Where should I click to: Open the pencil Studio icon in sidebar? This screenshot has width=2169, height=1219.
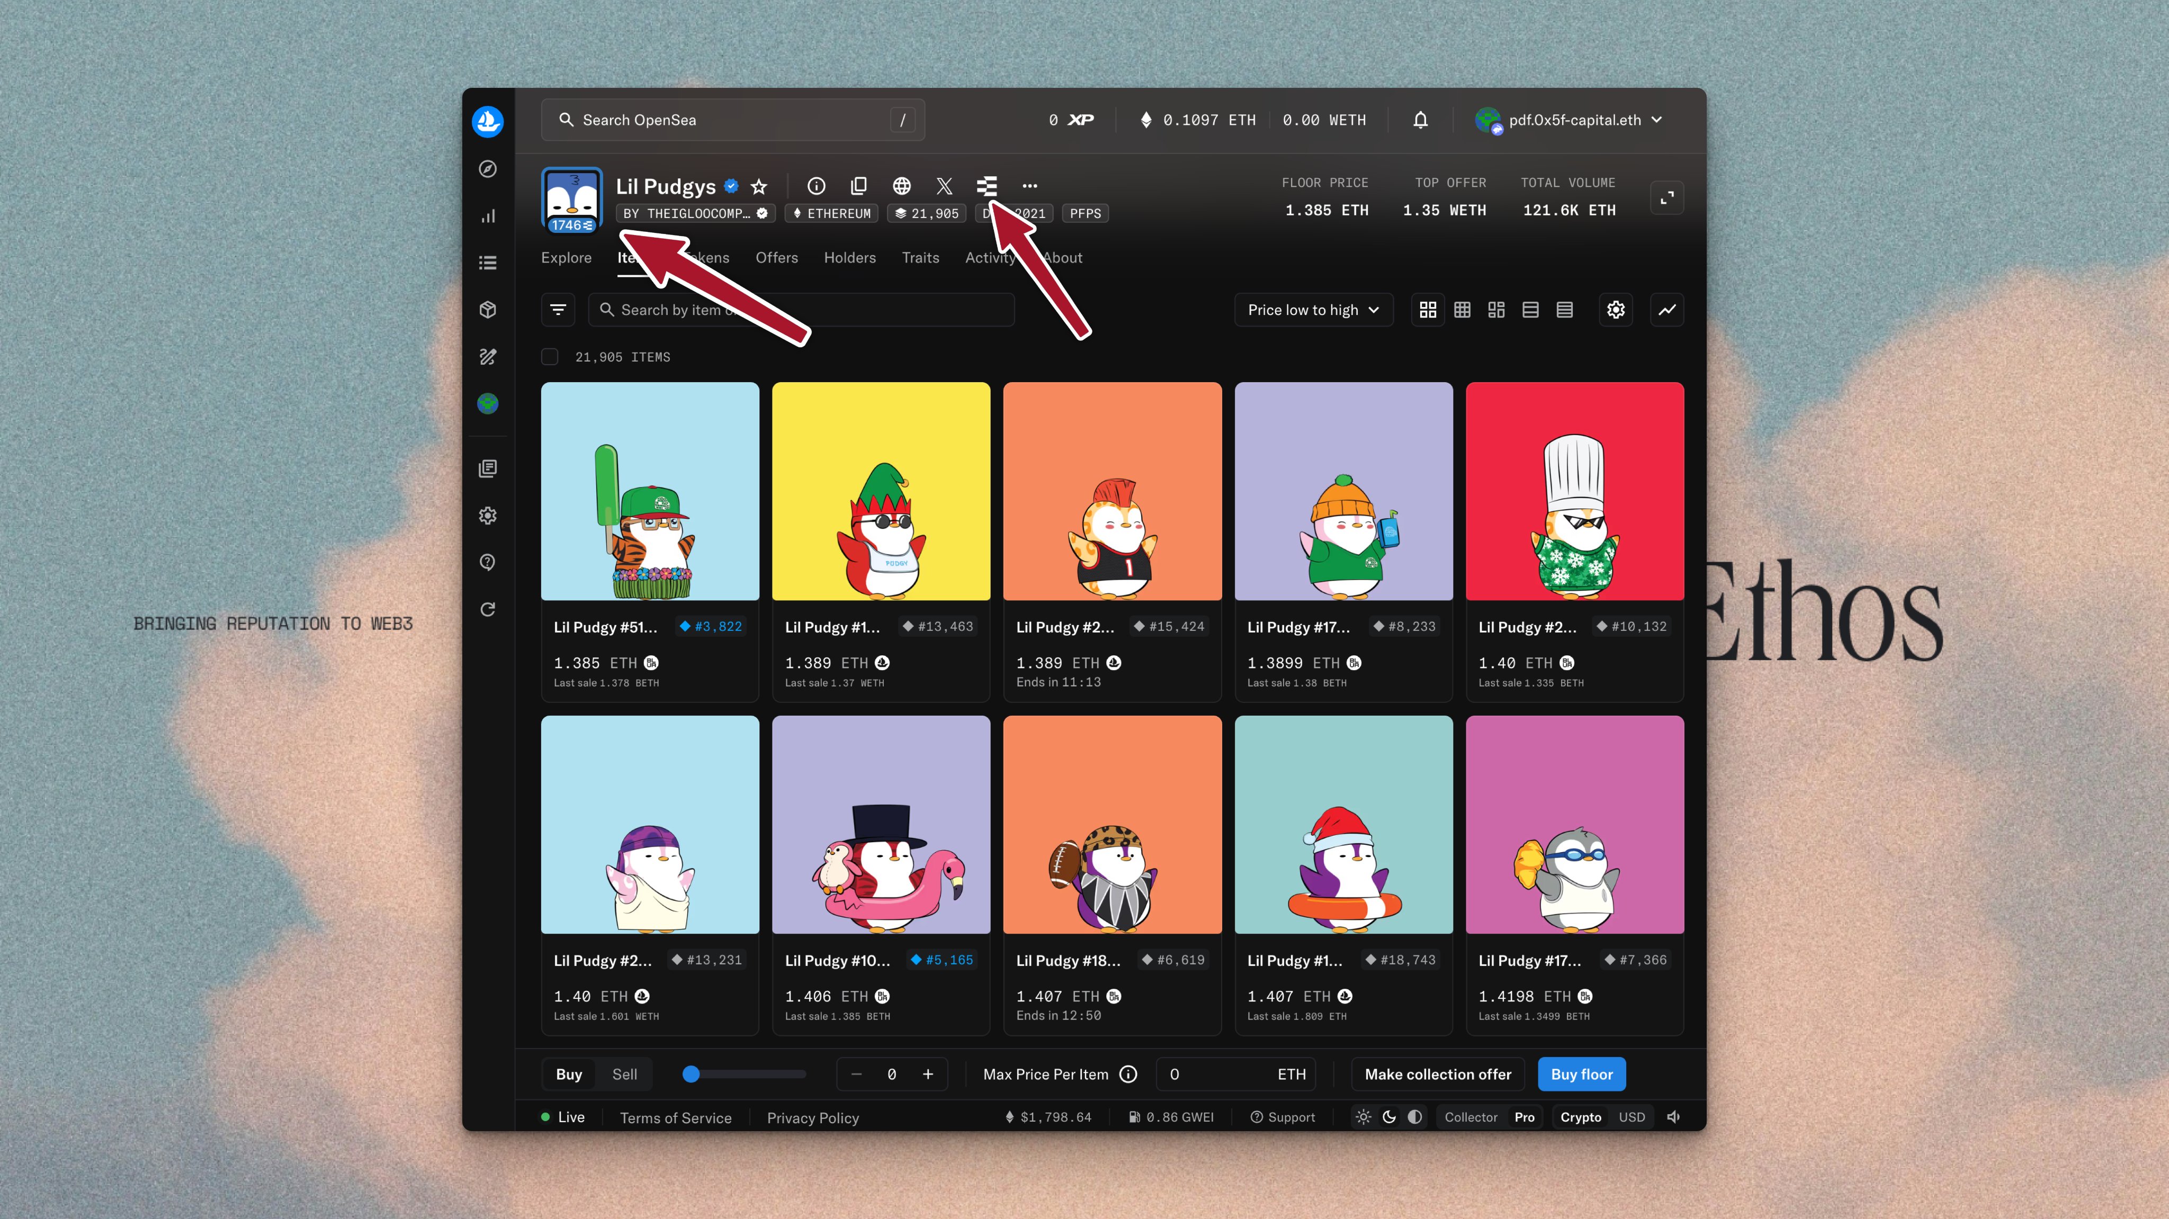pos(488,357)
